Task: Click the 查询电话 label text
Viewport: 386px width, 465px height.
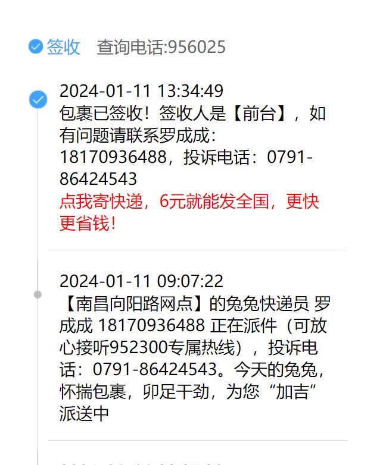Action: [x=130, y=47]
